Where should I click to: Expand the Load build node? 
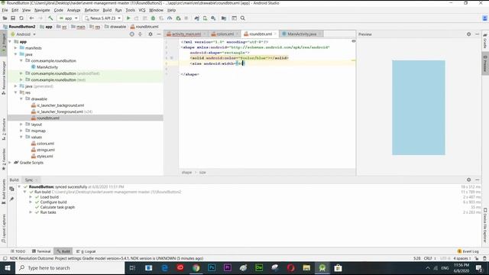pos(31,197)
